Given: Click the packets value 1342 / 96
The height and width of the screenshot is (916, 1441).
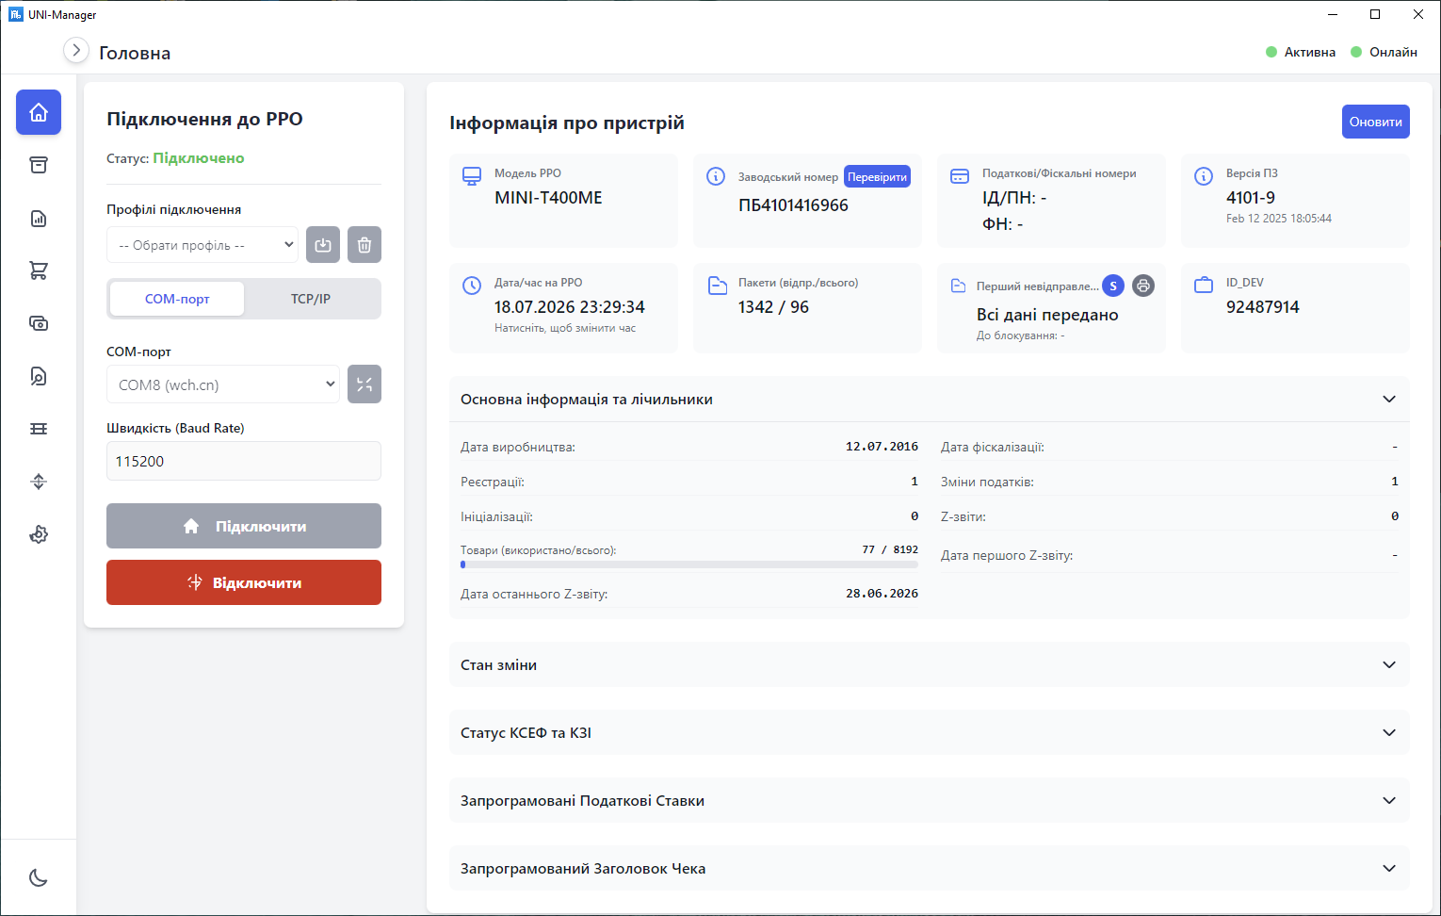Looking at the screenshot, I should [x=773, y=307].
